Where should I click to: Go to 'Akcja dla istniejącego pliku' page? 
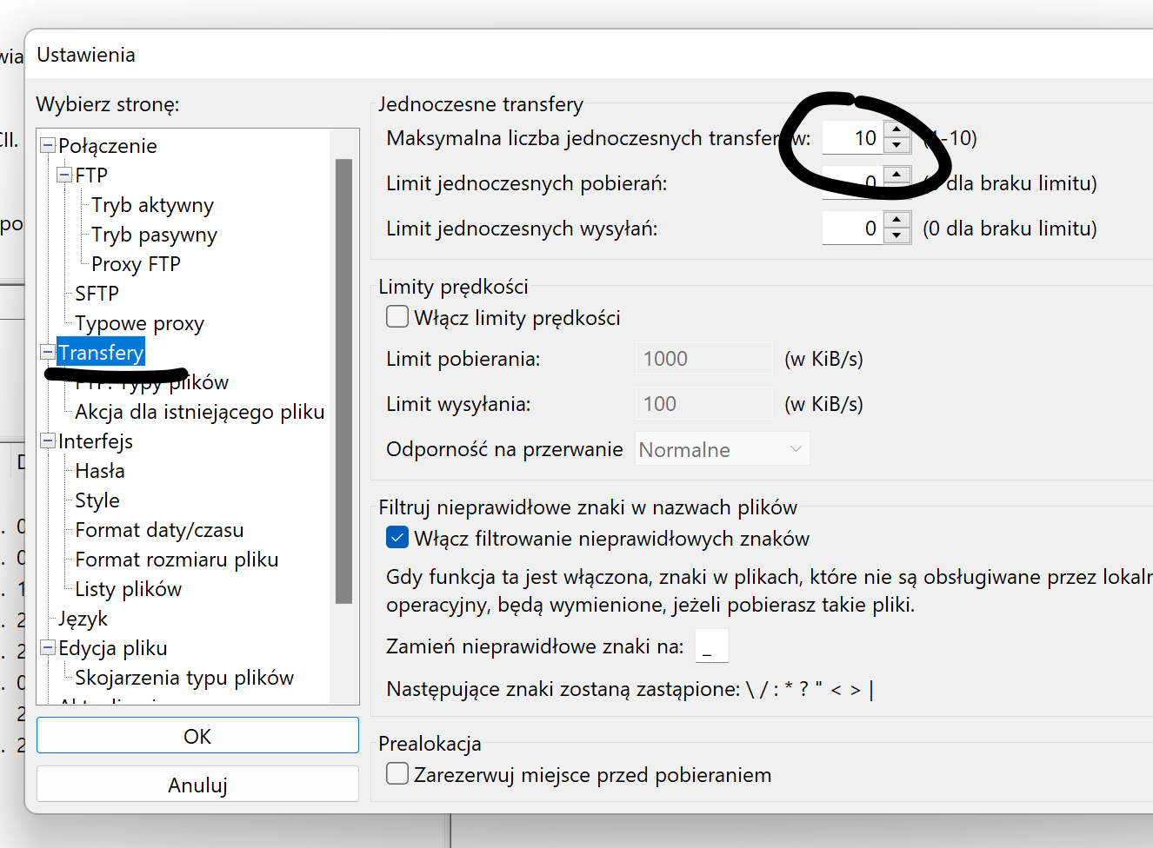tap(199, 412)
